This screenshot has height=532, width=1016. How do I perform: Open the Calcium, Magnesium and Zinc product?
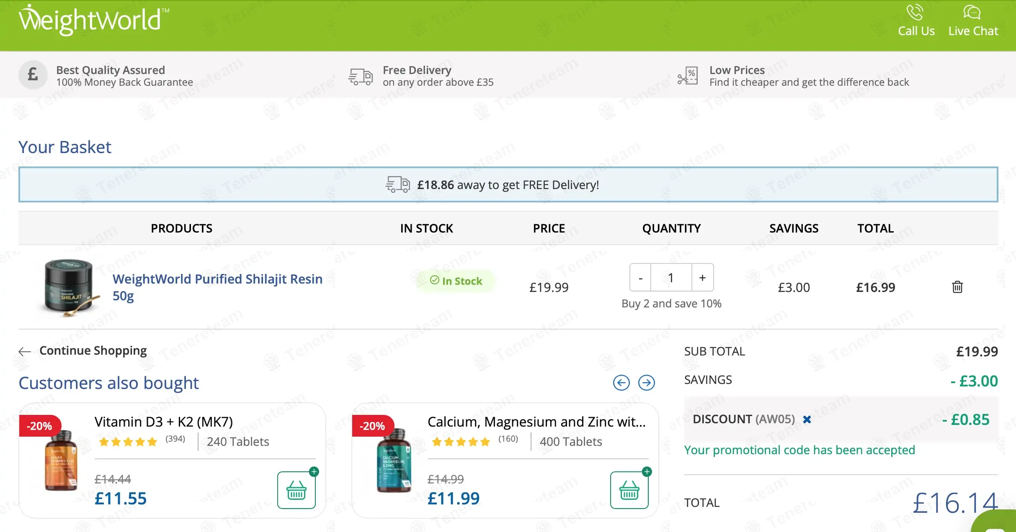pyautogui.click(x=536, y=422)
